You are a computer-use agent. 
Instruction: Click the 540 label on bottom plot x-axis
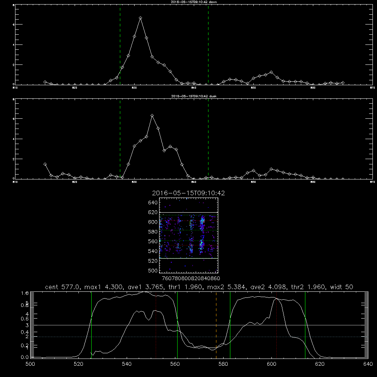pyautogui.click(x=127, y=364)
